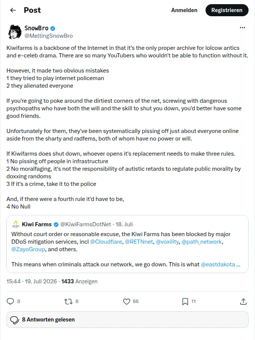The width and height of the screenshot is (255, 340).
Task: Open the @ZayoGroup mention link
Action: click(x=28, y=249)
